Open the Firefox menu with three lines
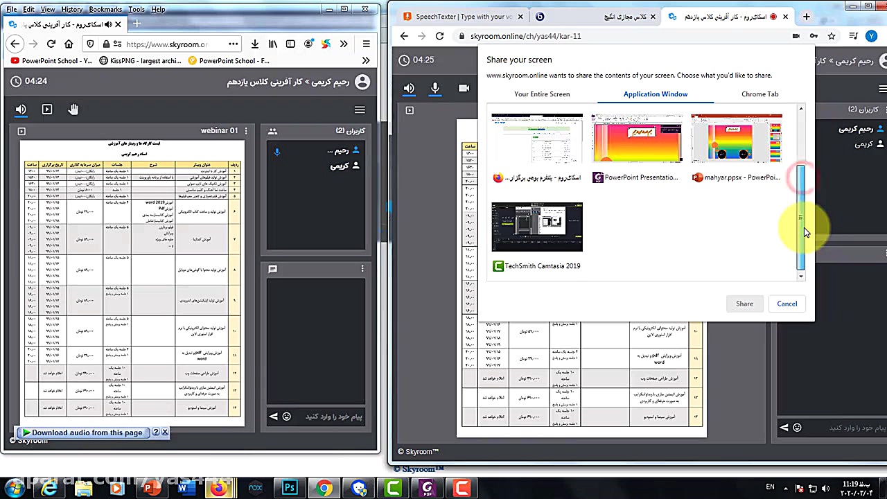This screenshot has height=499, width=887. 366,44
